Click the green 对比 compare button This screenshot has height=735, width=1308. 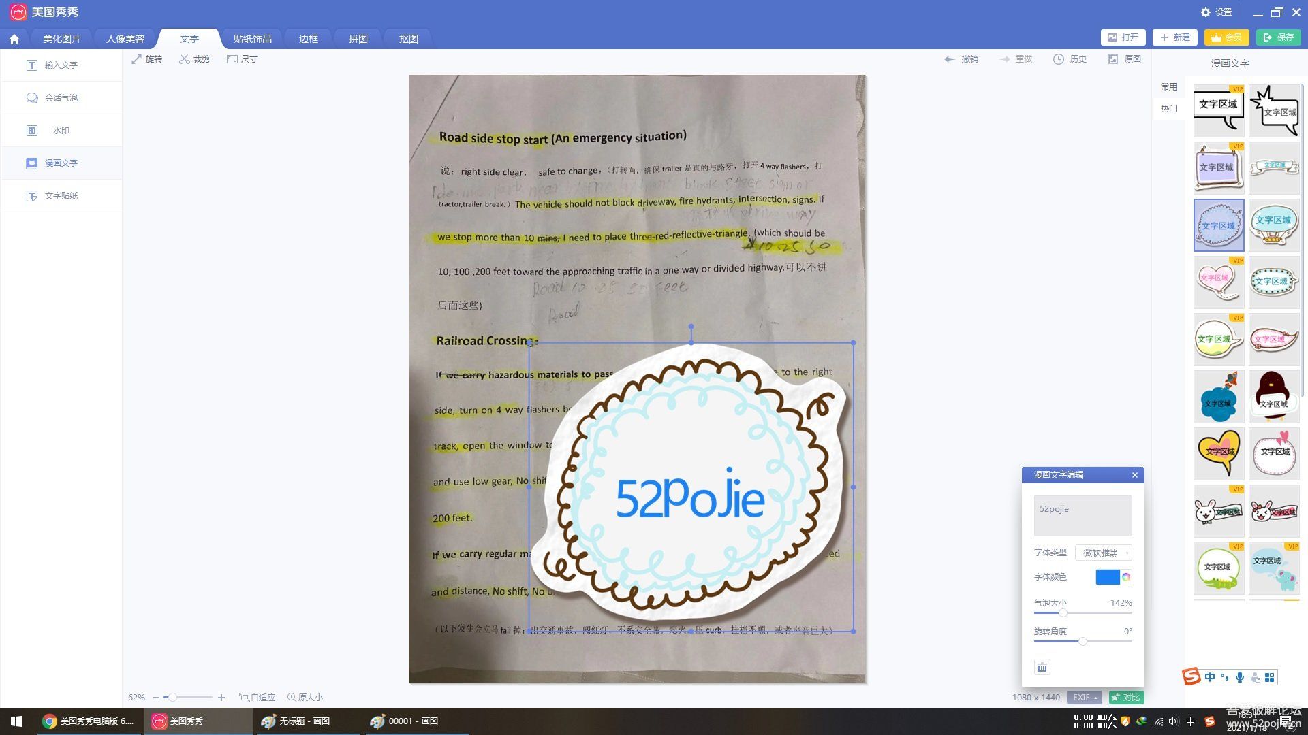(1126, 698)
